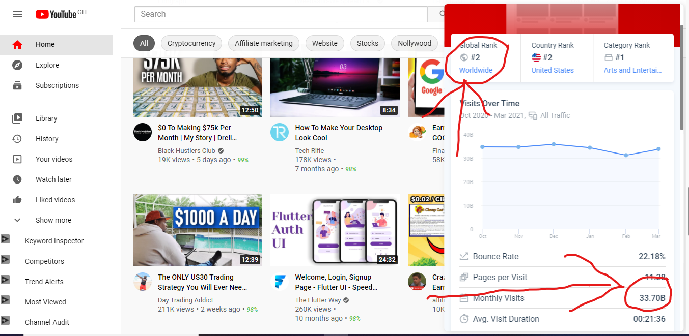The image size is (689, 336).
Task: Focus the YouTube Search field
Action: coord(281,14)
